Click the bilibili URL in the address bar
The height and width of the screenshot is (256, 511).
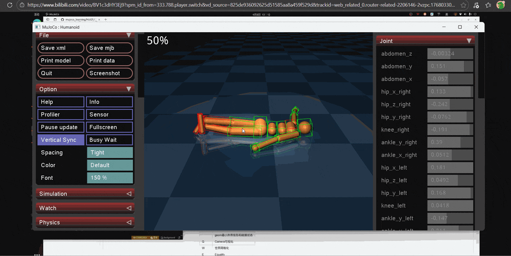[241, 5]
